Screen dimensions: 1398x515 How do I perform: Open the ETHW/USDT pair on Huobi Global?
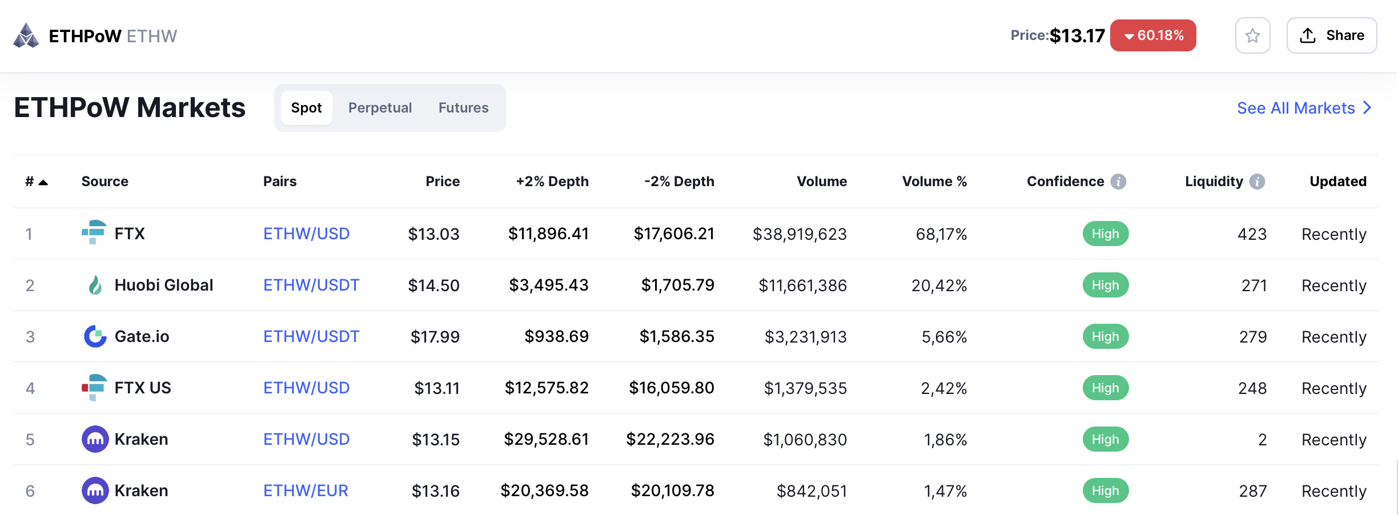tap(311, 285)
